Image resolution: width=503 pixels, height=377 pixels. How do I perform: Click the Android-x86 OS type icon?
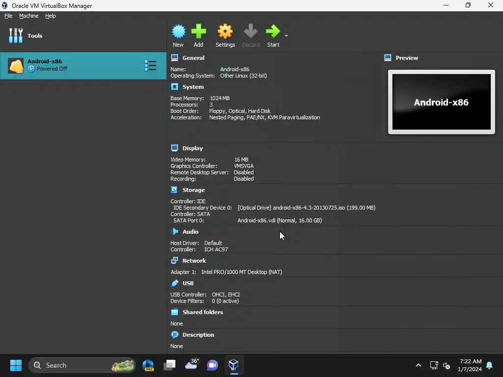coord(16,66)
